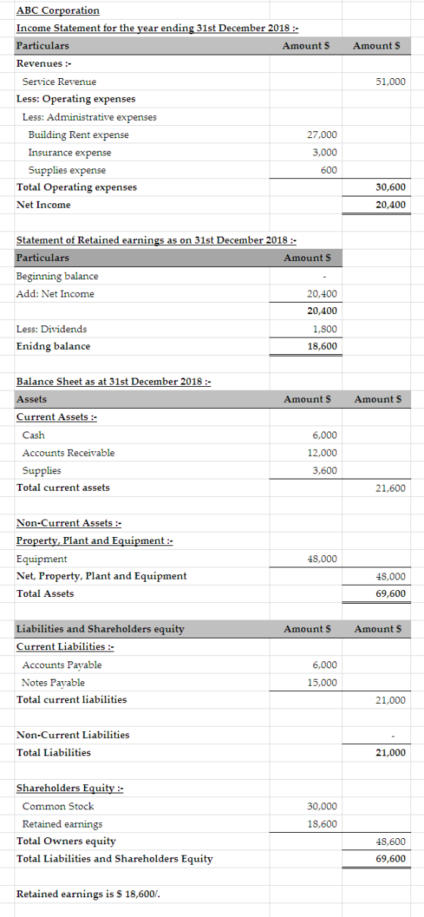
Task: Select the 'Accounts Payable' label
Action: click(61, 665)
